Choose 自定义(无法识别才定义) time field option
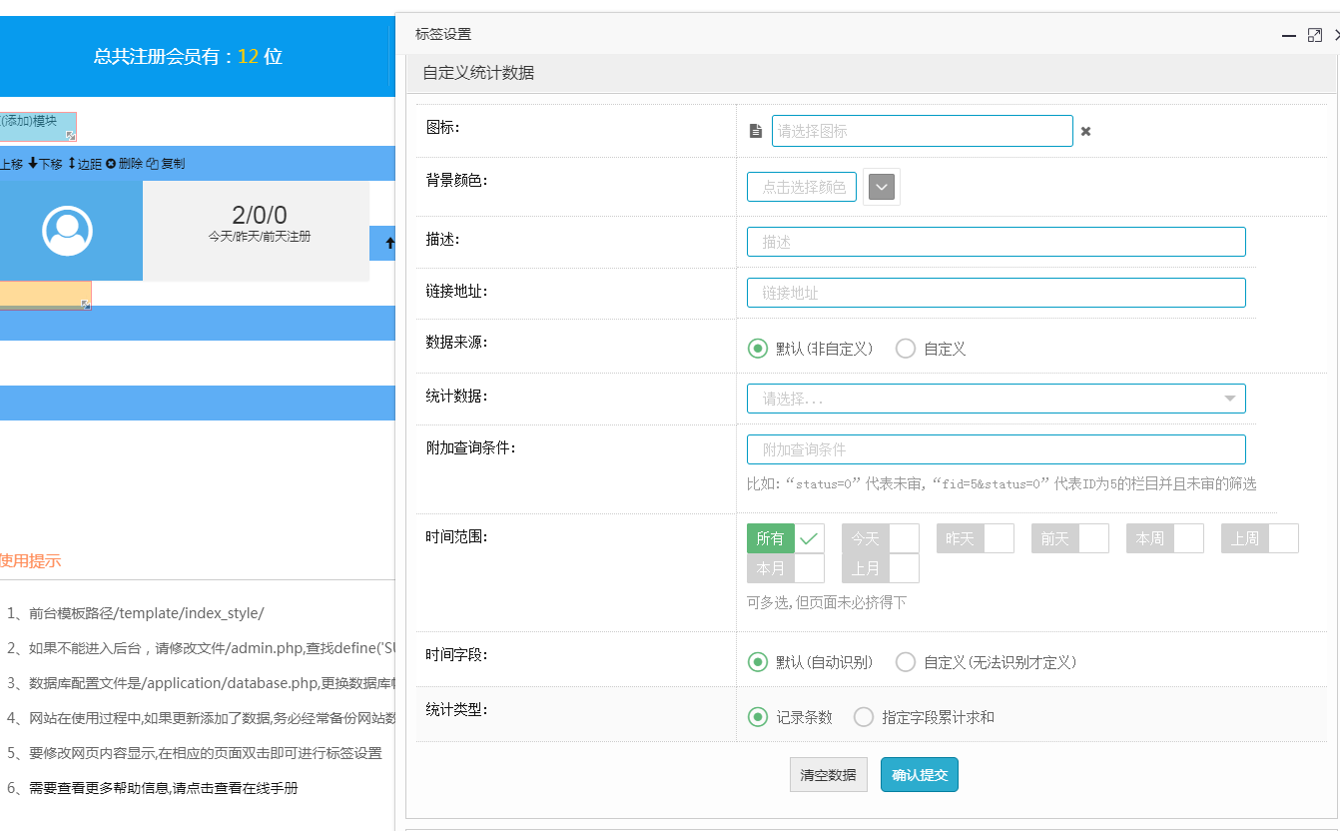Image resolution: width=1340 pixels, height=831 pixels. (906, 662)
